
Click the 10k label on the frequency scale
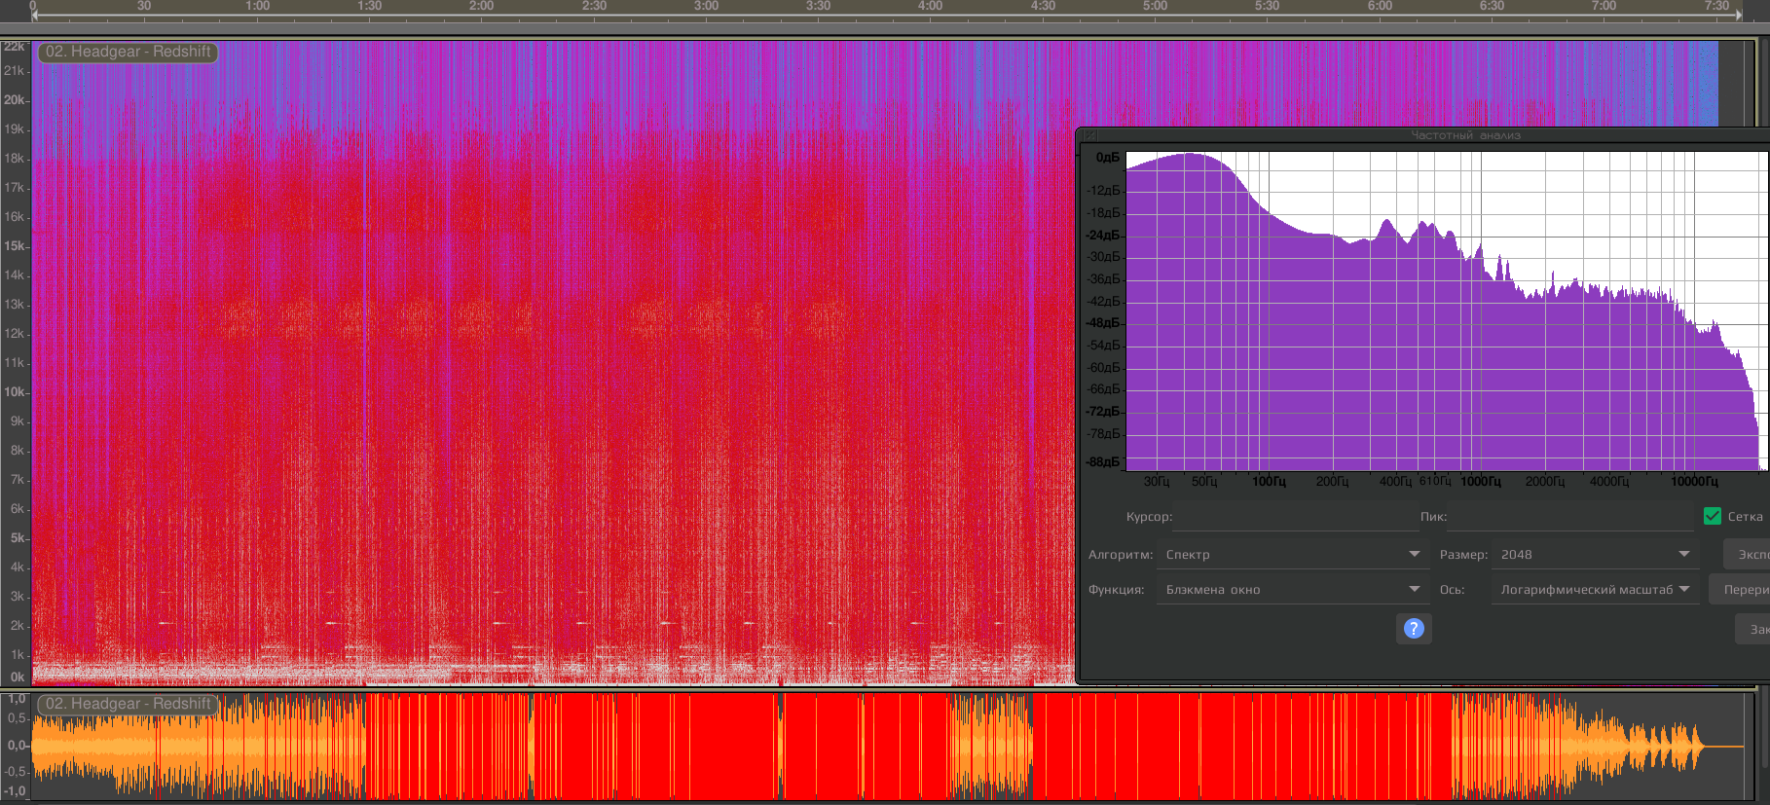click(15, 391)
